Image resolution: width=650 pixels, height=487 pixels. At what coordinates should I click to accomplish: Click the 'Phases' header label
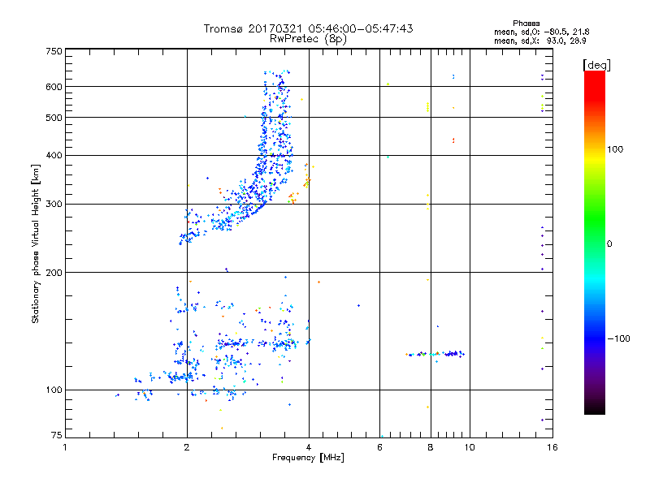[526, 24]
